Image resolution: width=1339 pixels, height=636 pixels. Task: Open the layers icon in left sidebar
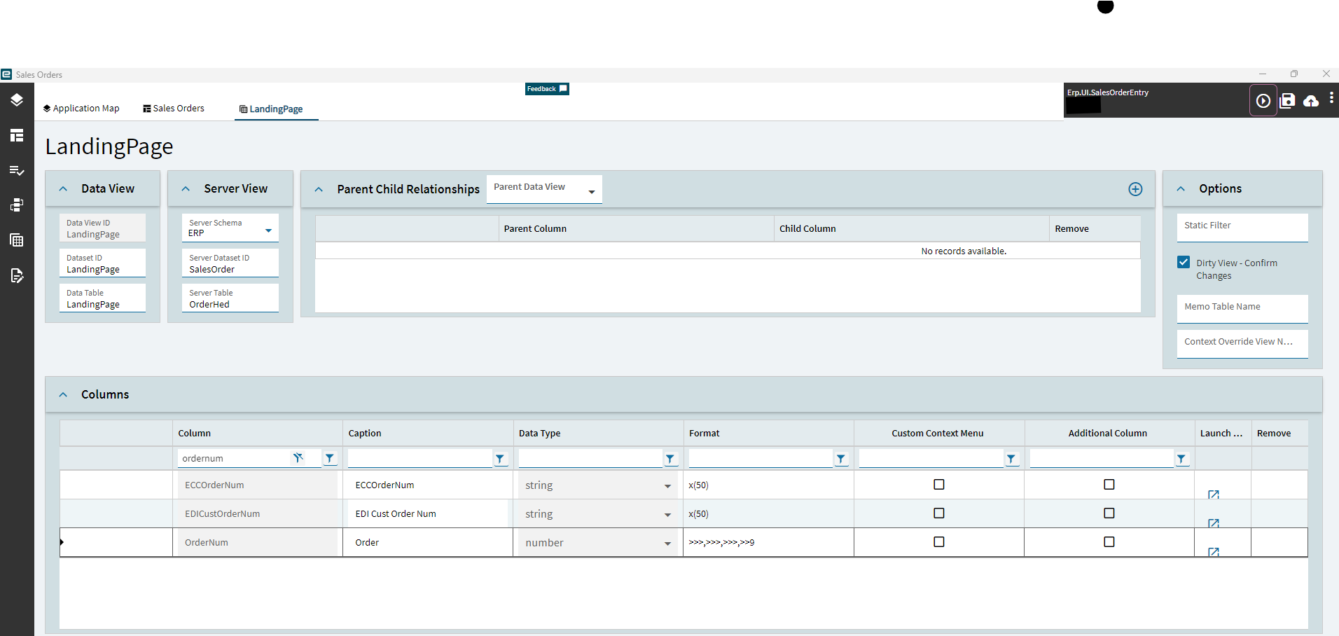[x=17, y=100]
